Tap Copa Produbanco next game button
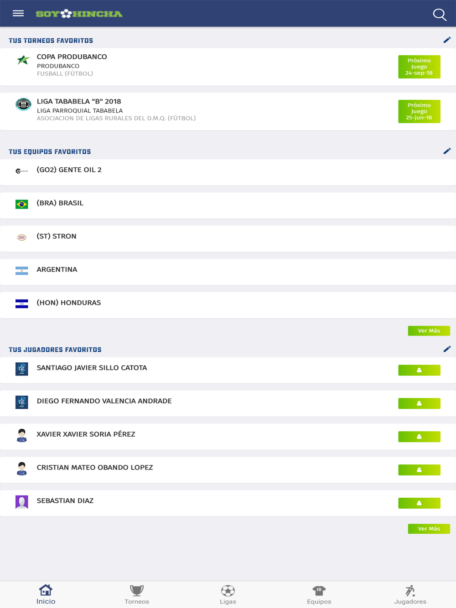This screenshot has width=456, height=608. coord(419,67)
